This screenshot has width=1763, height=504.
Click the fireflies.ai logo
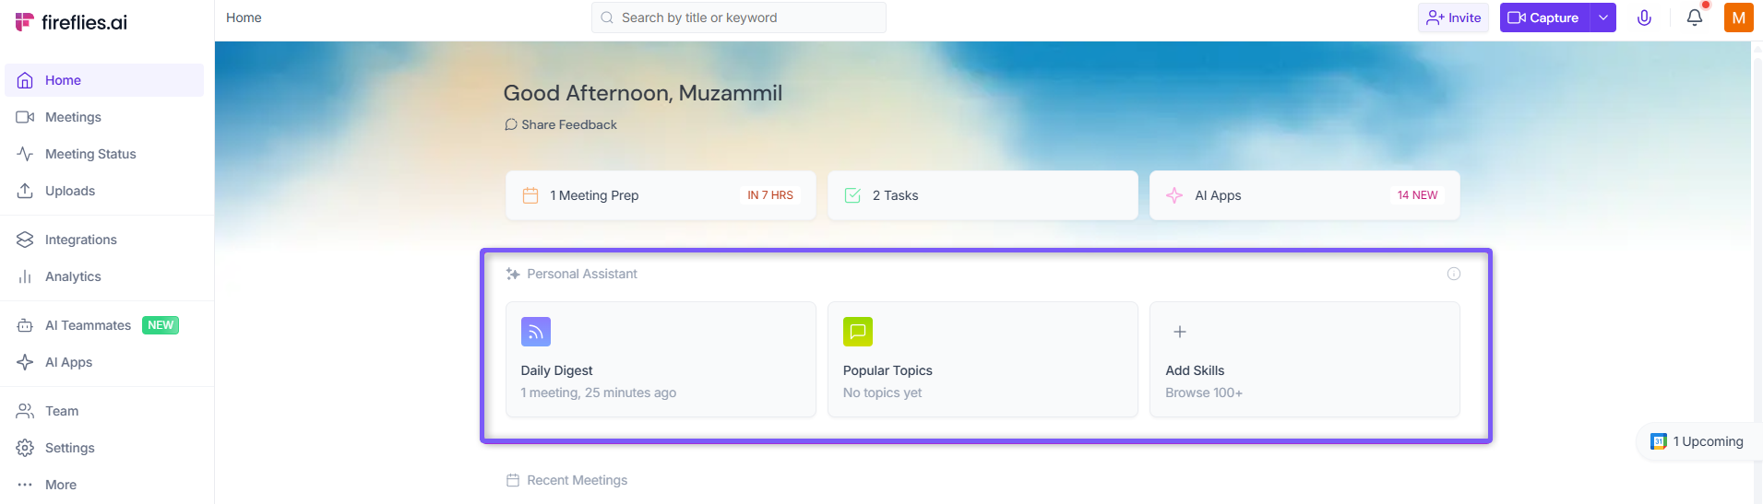(x=72, y=22)
